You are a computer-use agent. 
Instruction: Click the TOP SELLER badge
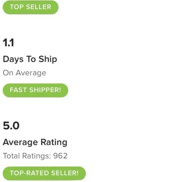point(31,7)
